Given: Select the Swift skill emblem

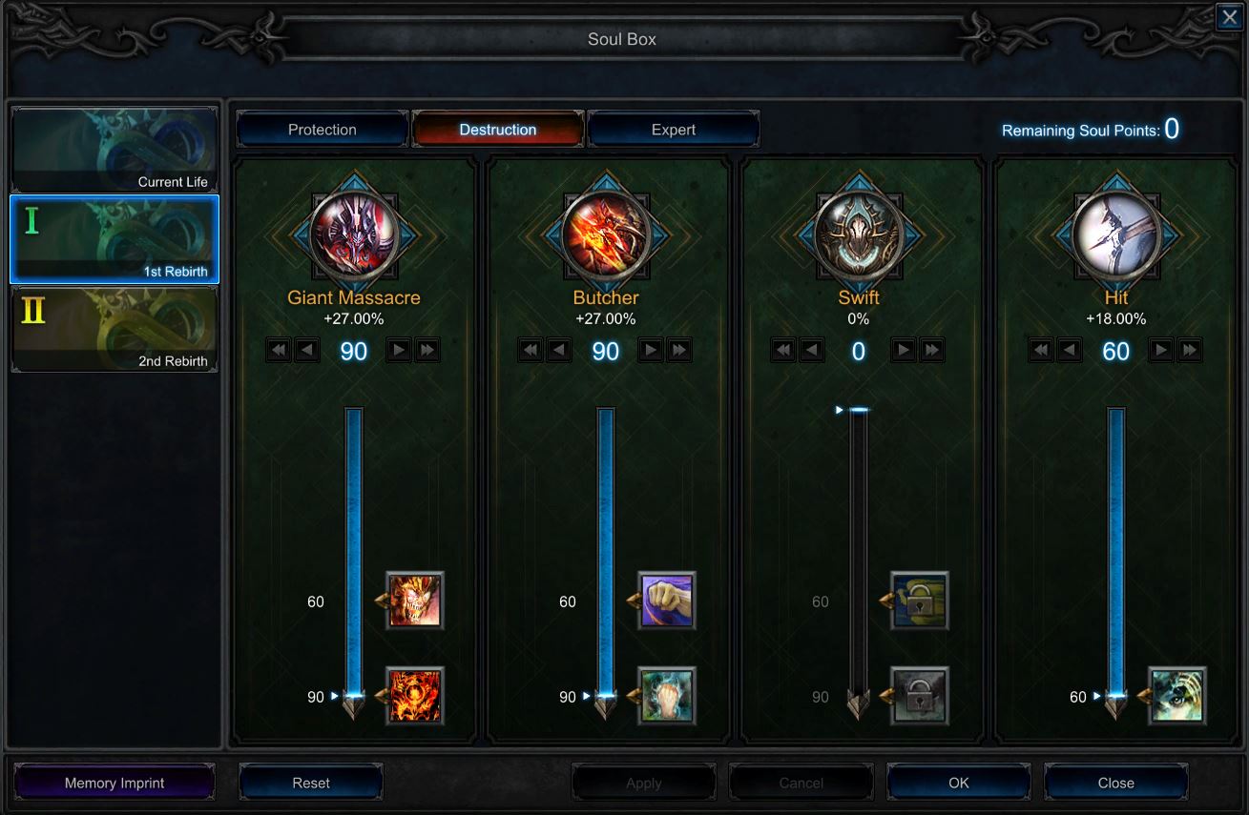Looking at the screenshot, I should (859, 234).
